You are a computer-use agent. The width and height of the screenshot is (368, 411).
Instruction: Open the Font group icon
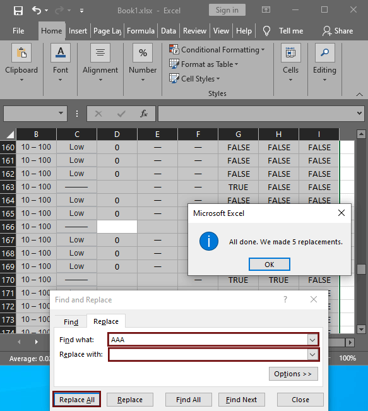tap(61, 52)
